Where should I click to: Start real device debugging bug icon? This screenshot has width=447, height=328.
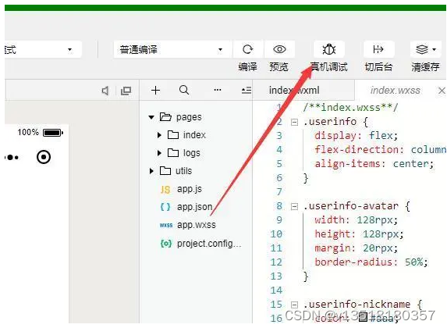(329, 49)
